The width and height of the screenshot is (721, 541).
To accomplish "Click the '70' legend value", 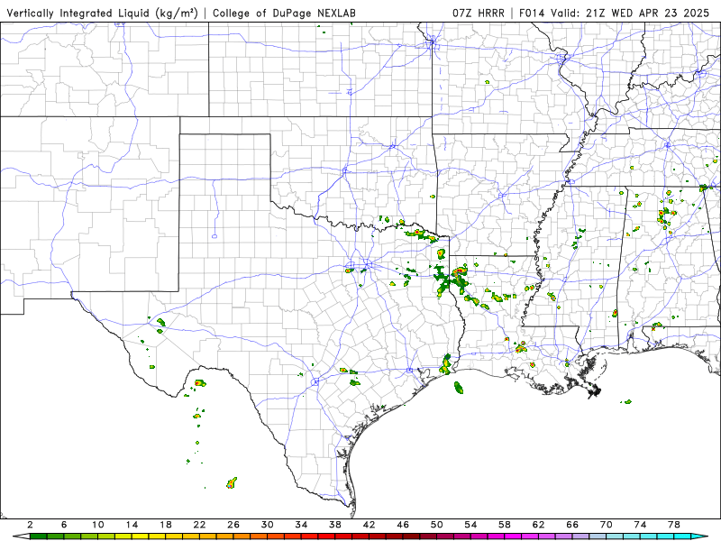I will point(606,525).
